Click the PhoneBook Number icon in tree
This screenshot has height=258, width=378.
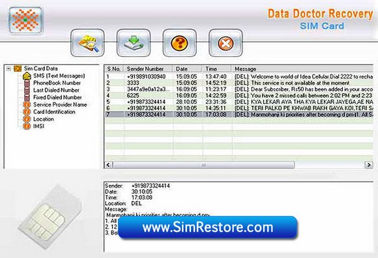pos(27,83)
